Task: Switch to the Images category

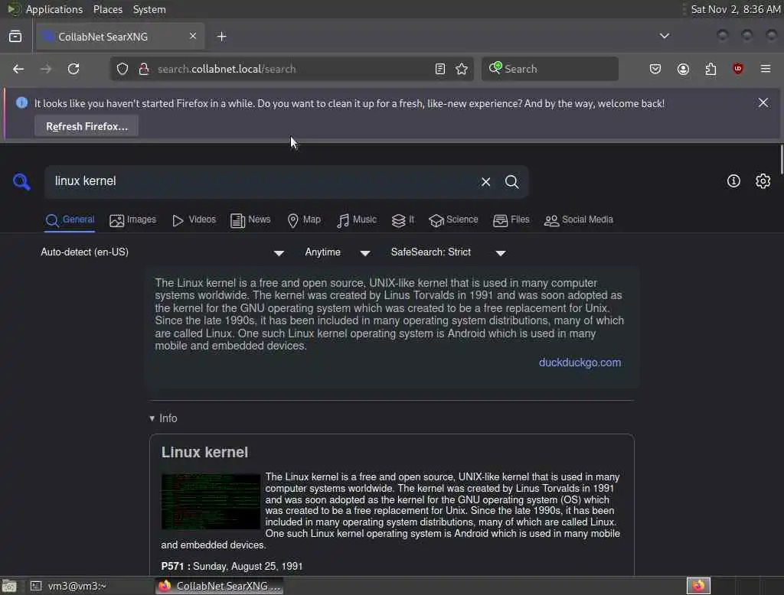Action: (x=133, y=219)
